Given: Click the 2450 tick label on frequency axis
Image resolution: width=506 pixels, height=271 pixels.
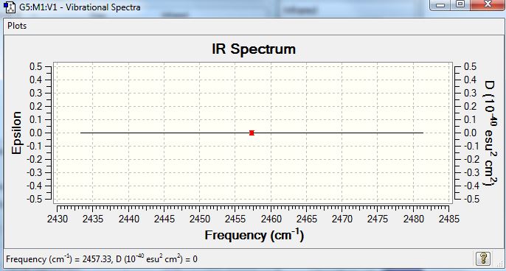Looking at the screenshot, I should click(x=200, y=219).
